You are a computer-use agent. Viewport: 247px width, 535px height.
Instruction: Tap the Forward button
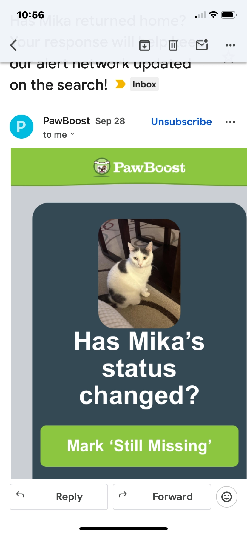click(162, 497)
